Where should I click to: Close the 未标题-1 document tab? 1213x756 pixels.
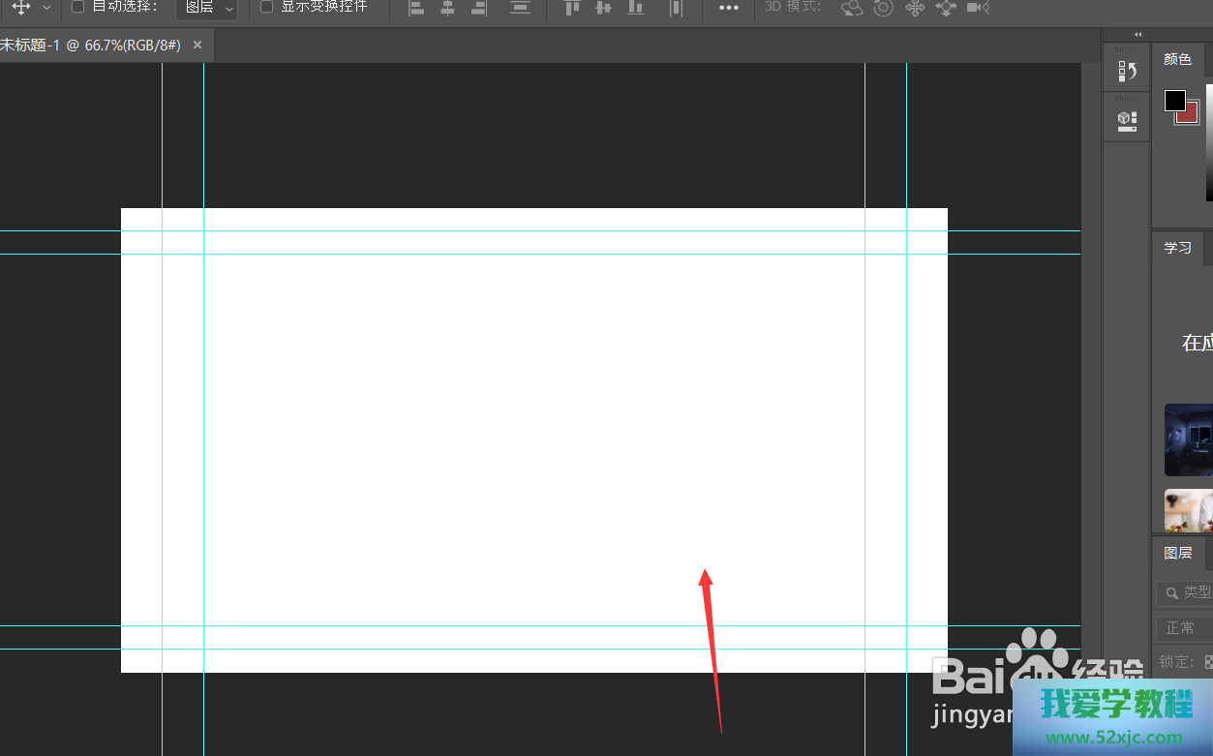point(197,45)
